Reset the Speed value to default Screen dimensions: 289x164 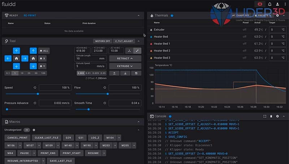35,88
